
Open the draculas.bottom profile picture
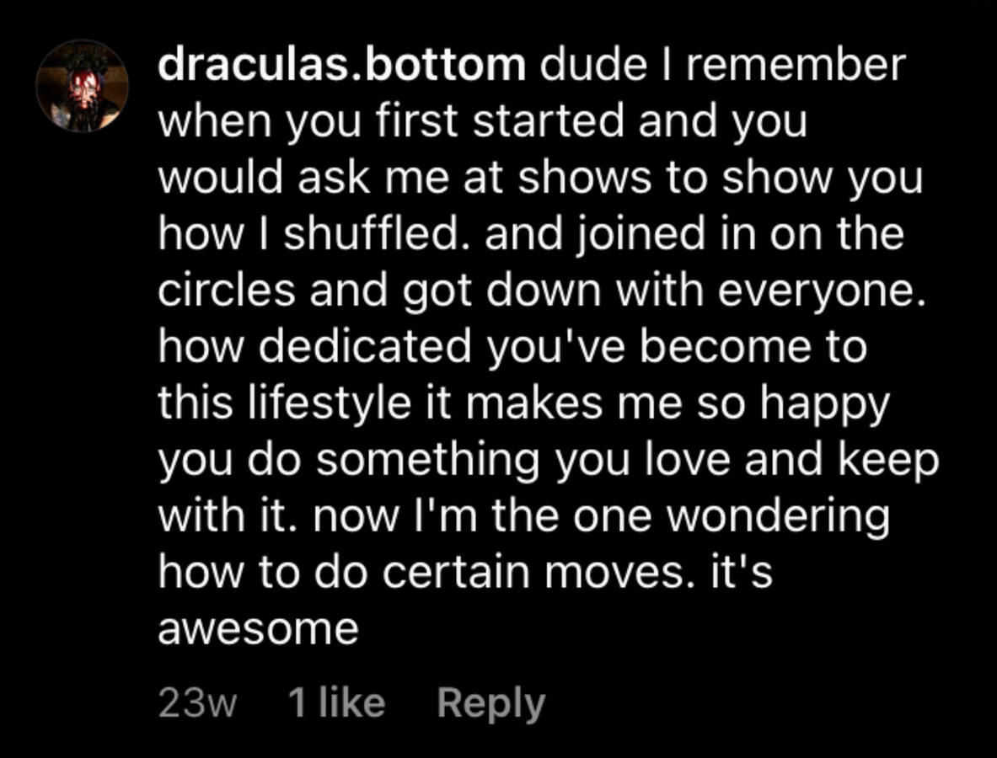pyautogui.click(x=82, y=87)
